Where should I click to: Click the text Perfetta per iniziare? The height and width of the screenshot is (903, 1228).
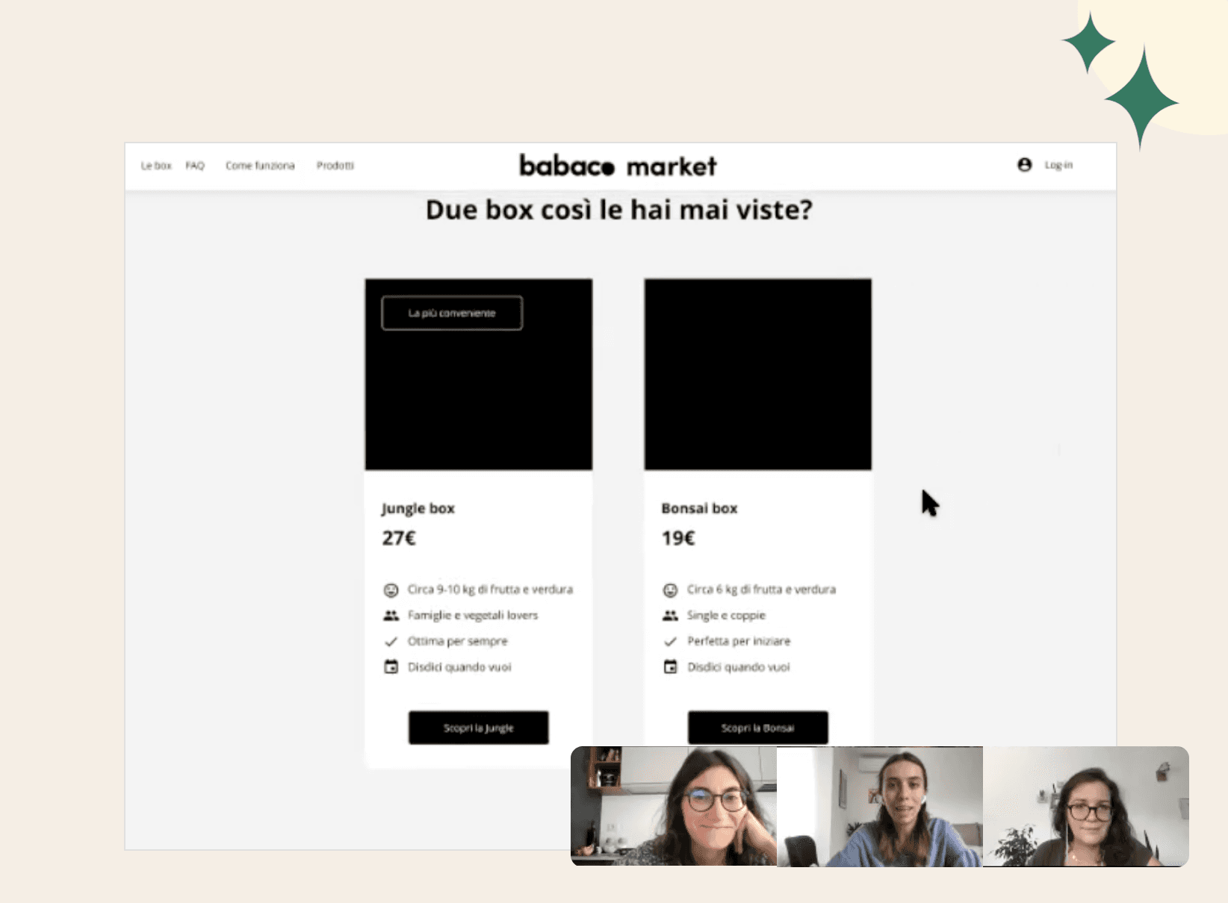(x=739, y=641)
